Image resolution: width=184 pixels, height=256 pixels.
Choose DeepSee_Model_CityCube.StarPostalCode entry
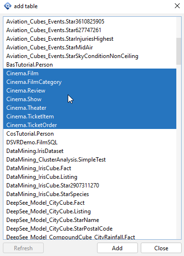pyautogui.click(x=90, y=229)
